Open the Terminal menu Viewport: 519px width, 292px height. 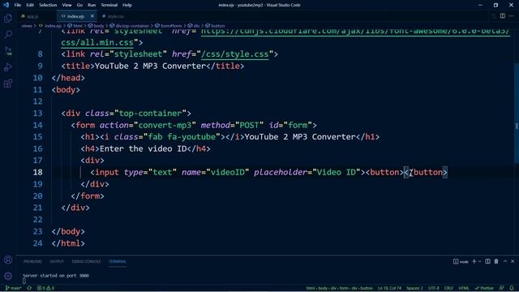pyautogui.click(x=109, y=5)
